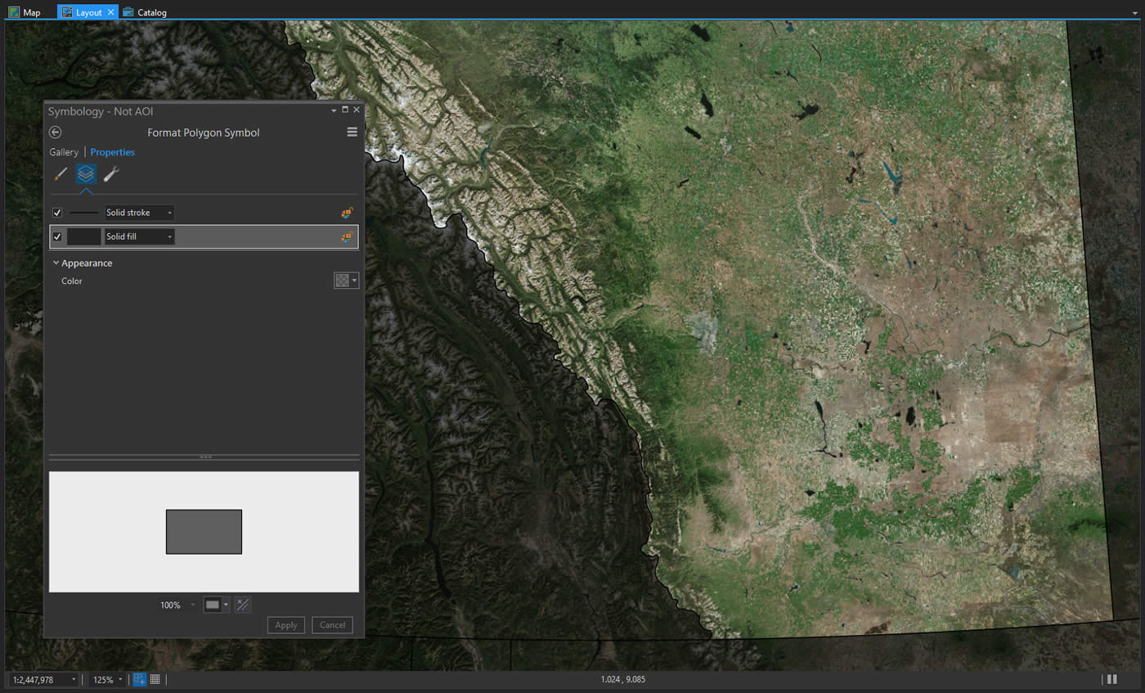Viewport: 1145px width, 693px height.
Task: Uncheck the Solid stroke layer checkbox
Action: tap(57, 213)
